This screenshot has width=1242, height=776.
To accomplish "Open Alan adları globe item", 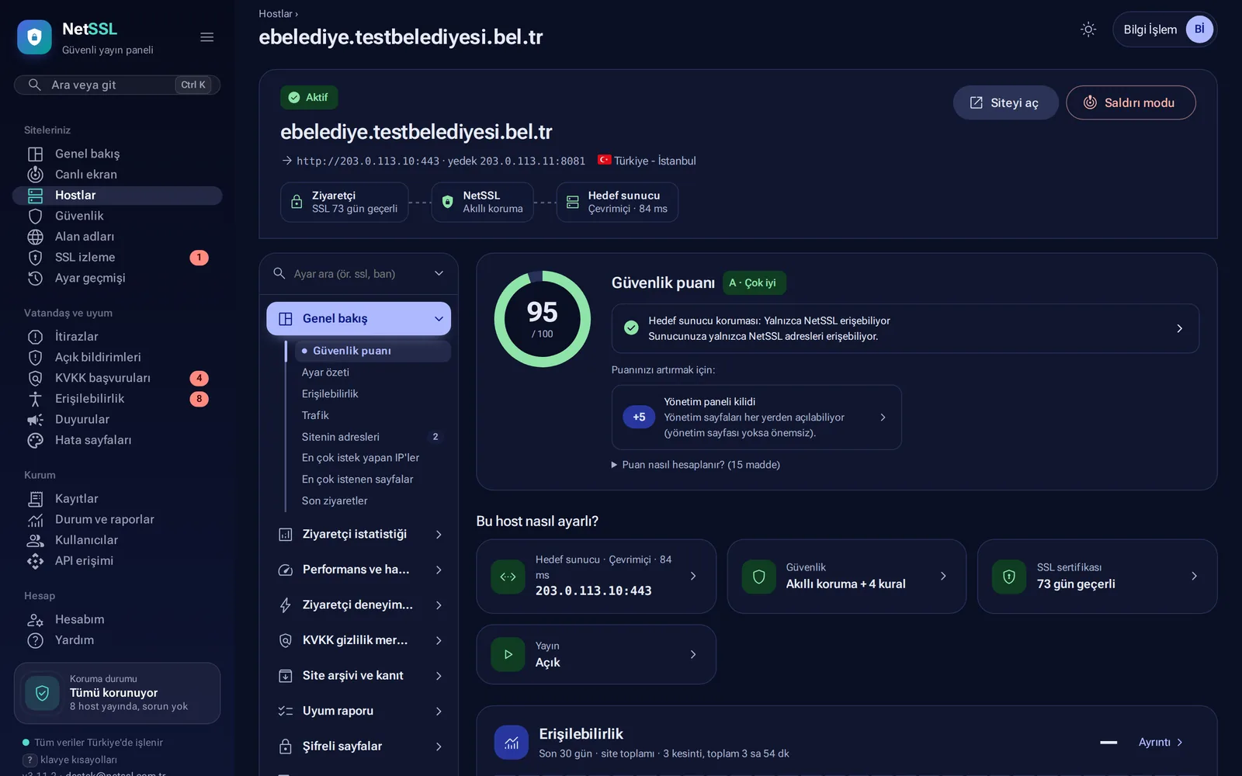I will (117, 237).
